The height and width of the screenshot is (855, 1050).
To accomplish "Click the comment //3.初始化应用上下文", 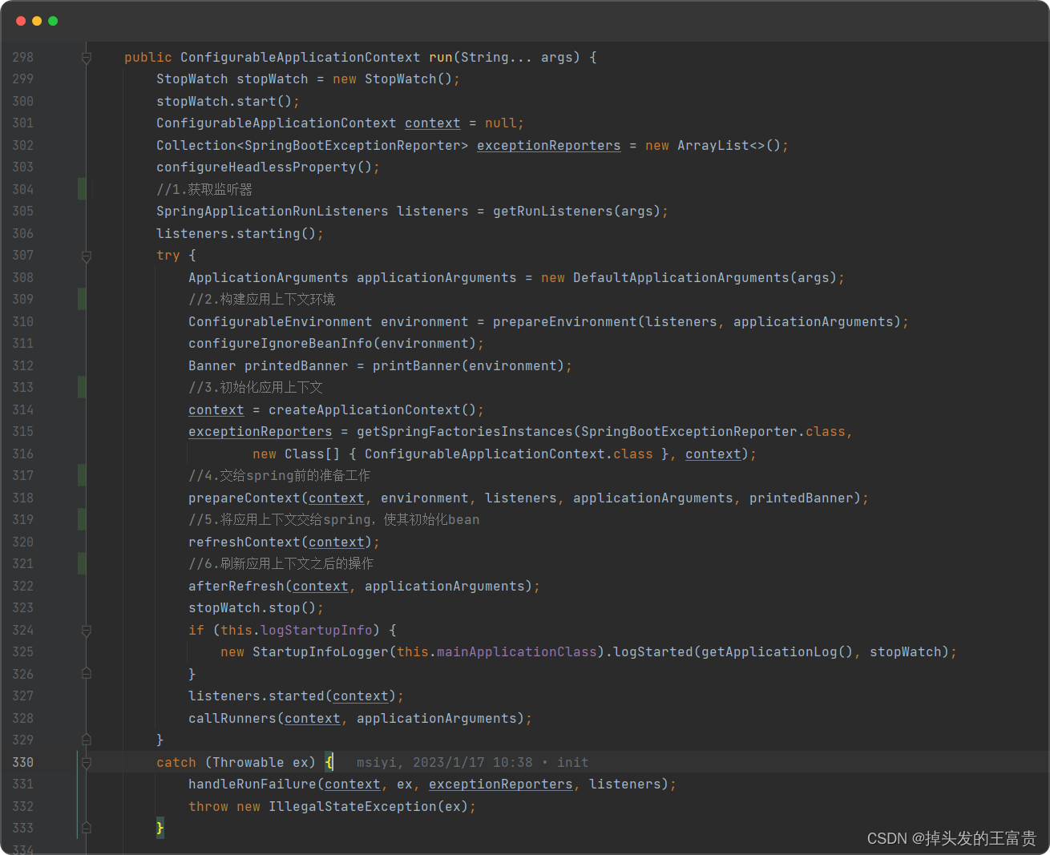I will coord(256,388).
